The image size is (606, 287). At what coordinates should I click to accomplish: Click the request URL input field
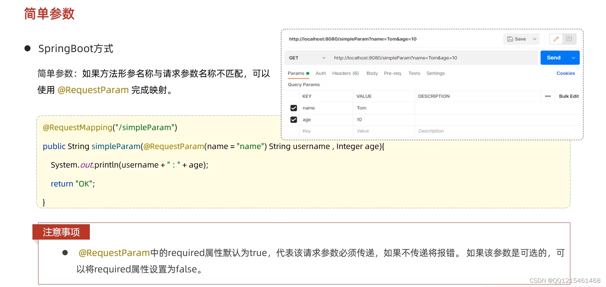tap(433, 58)
